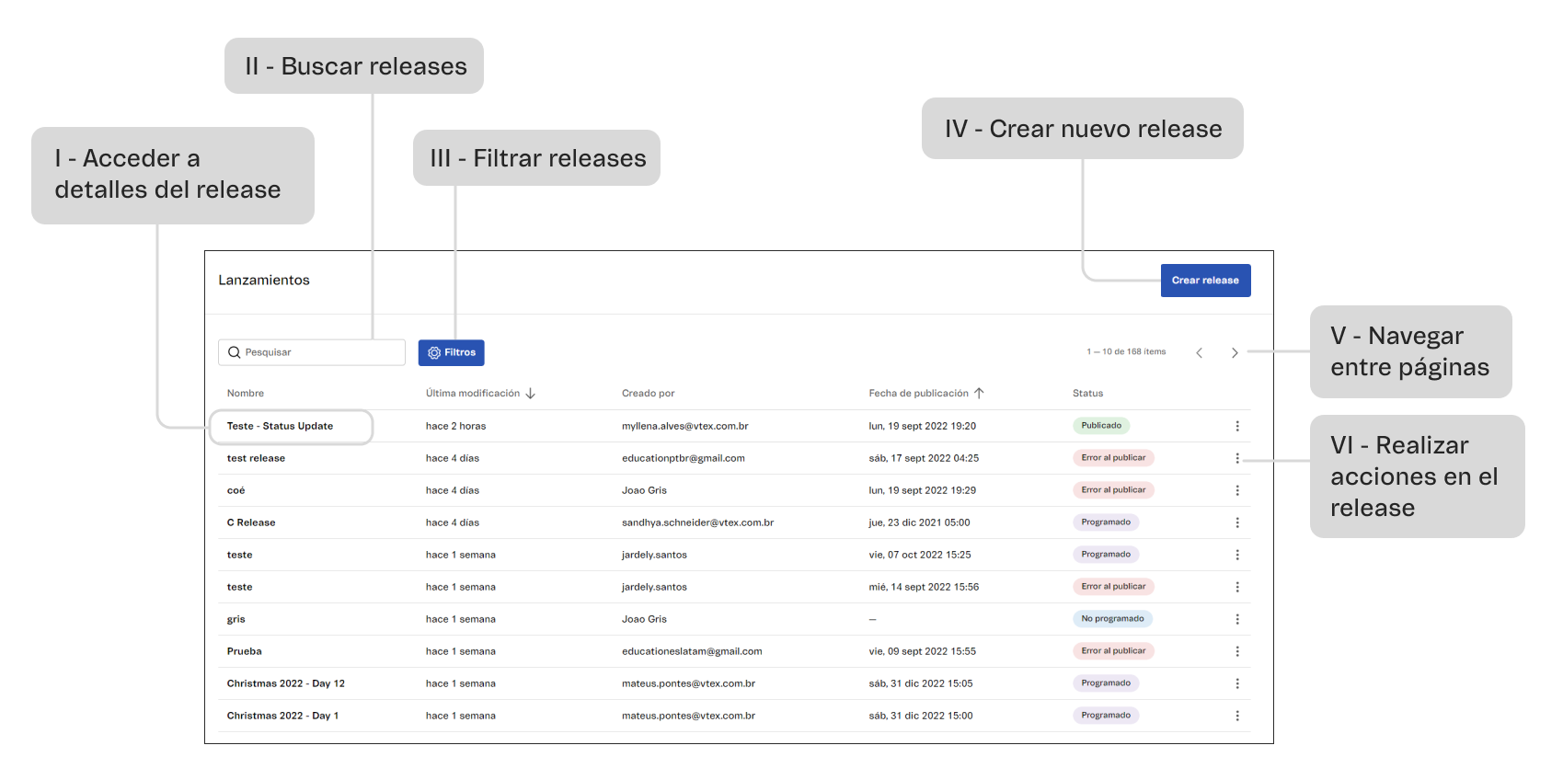Open Christmas 2022 - Day 1 release

click(x=282, y=716)
